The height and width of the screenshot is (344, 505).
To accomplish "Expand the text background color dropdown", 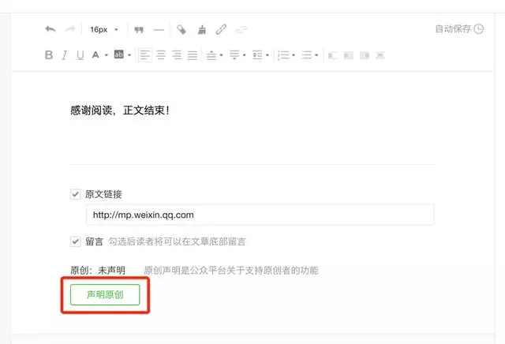I will pyautogui.click(x=129, y=55).
